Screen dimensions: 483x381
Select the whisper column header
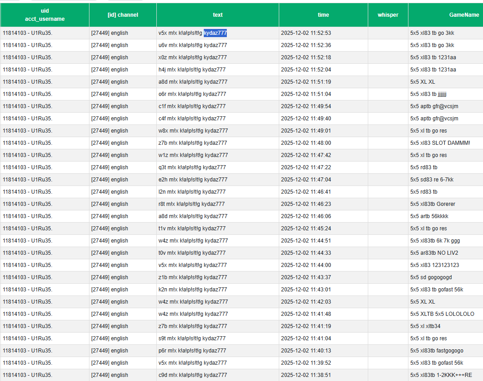click(388, 15)
